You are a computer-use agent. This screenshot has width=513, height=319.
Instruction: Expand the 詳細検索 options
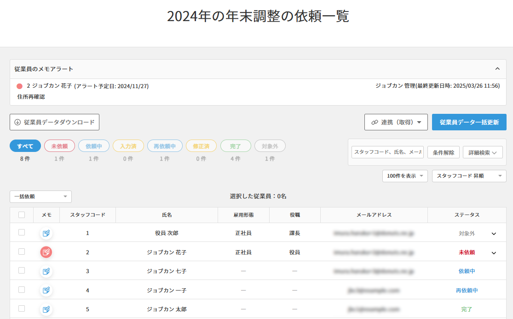click(x=483, y=152)
